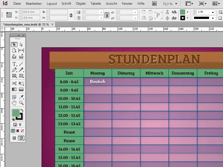This screenshot has width=223, height=167.
Task: Toggle Apply Gradient button in toolbox
Action: tap(18, 131)
